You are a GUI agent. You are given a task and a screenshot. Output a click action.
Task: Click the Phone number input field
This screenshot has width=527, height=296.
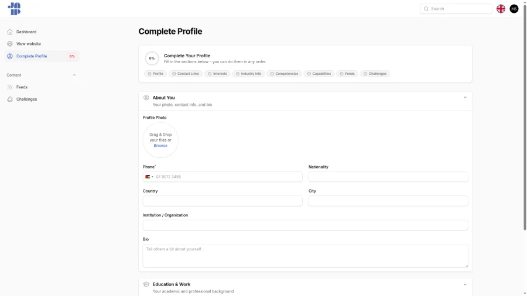pos(223,177)
